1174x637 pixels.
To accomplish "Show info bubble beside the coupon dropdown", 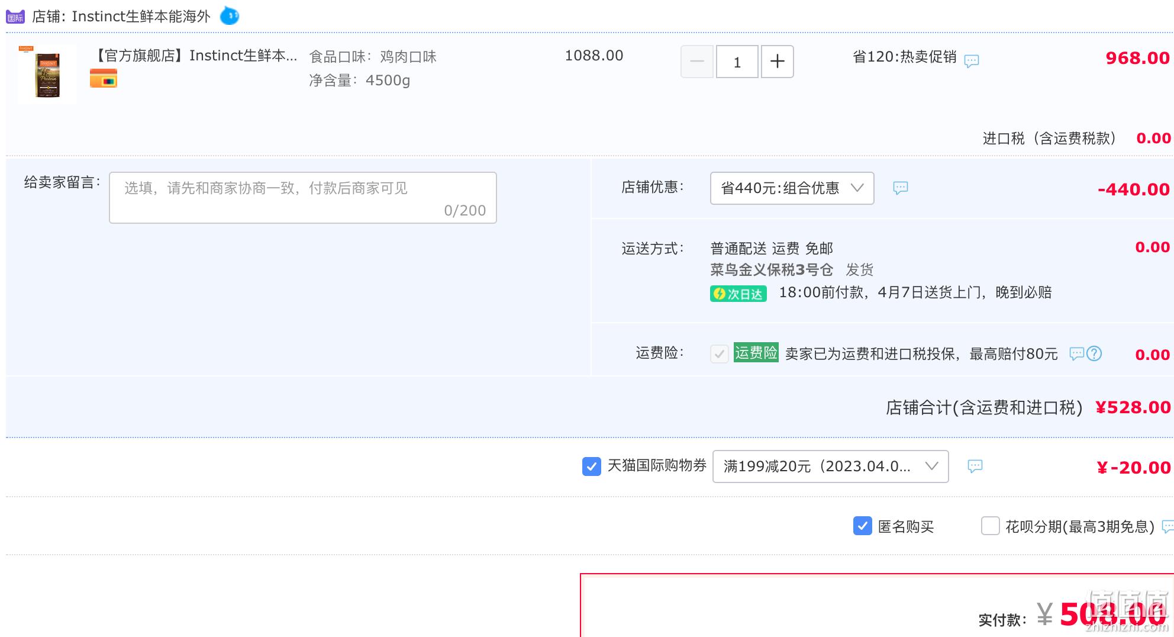I will [975, 467].
